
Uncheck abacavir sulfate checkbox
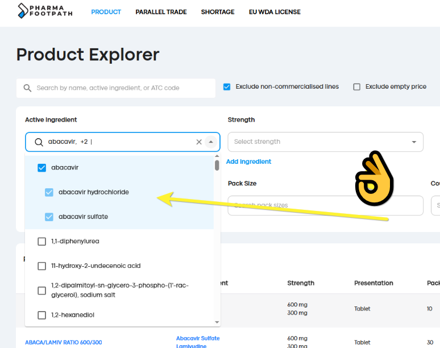point(49,217)
